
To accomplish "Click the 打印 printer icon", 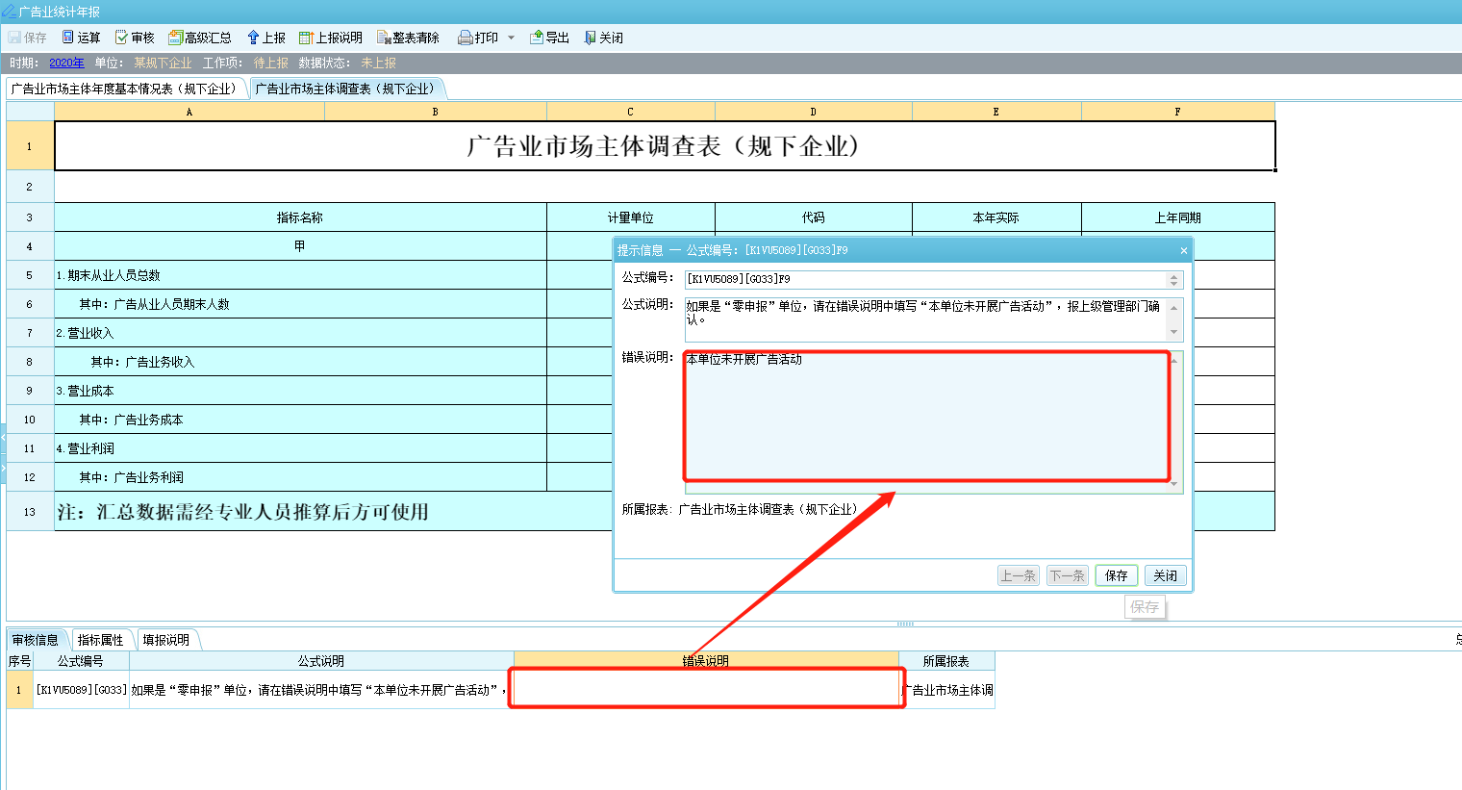I will [466, 38].
